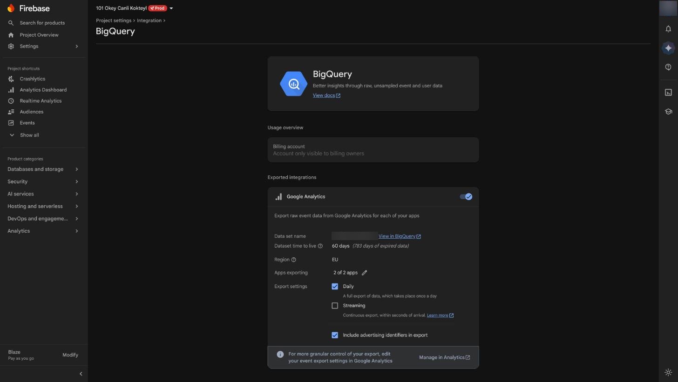Open View in BigQuery link
The image size is (678, 382).
tap(400, 236)
